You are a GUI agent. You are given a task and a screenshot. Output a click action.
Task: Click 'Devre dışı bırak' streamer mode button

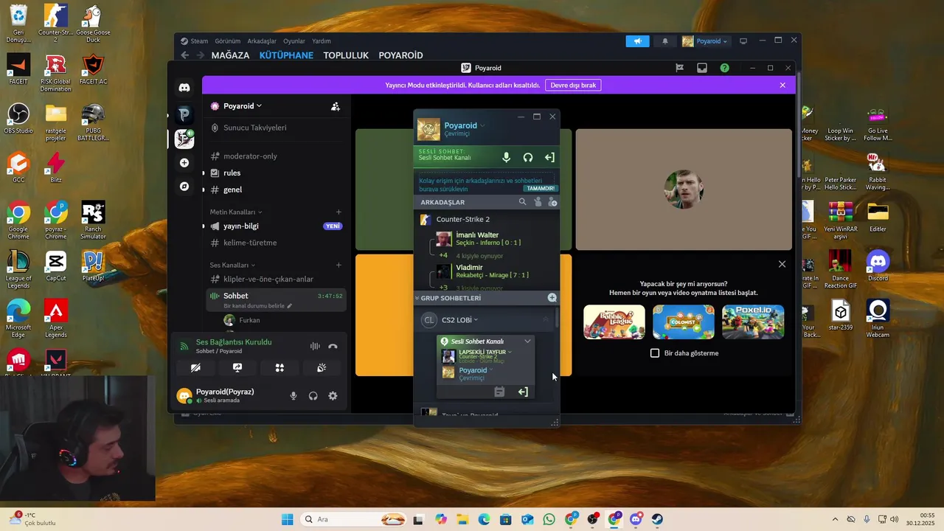coord(573,85)
